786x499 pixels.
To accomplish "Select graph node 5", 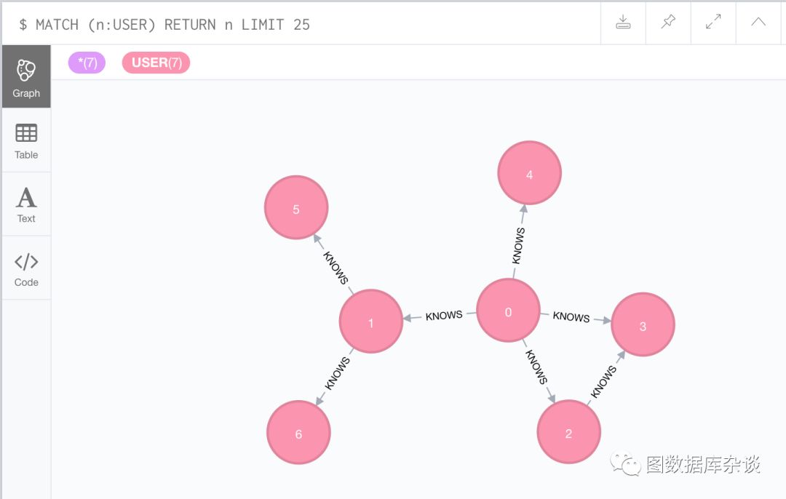I will (296, 208).
